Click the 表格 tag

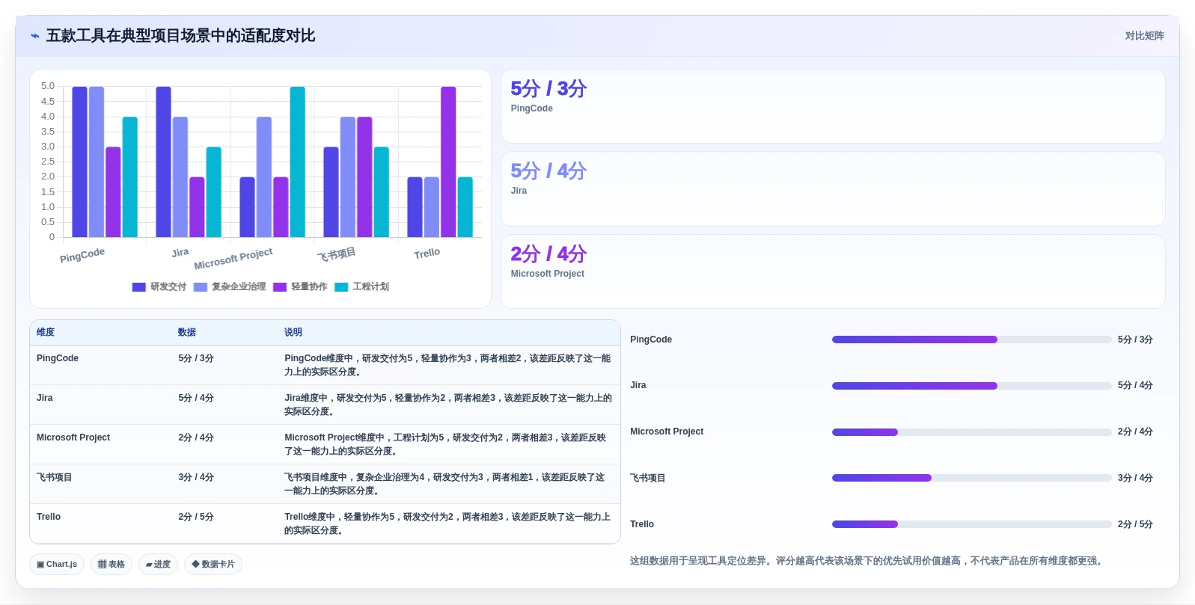[x=111, y=565]
